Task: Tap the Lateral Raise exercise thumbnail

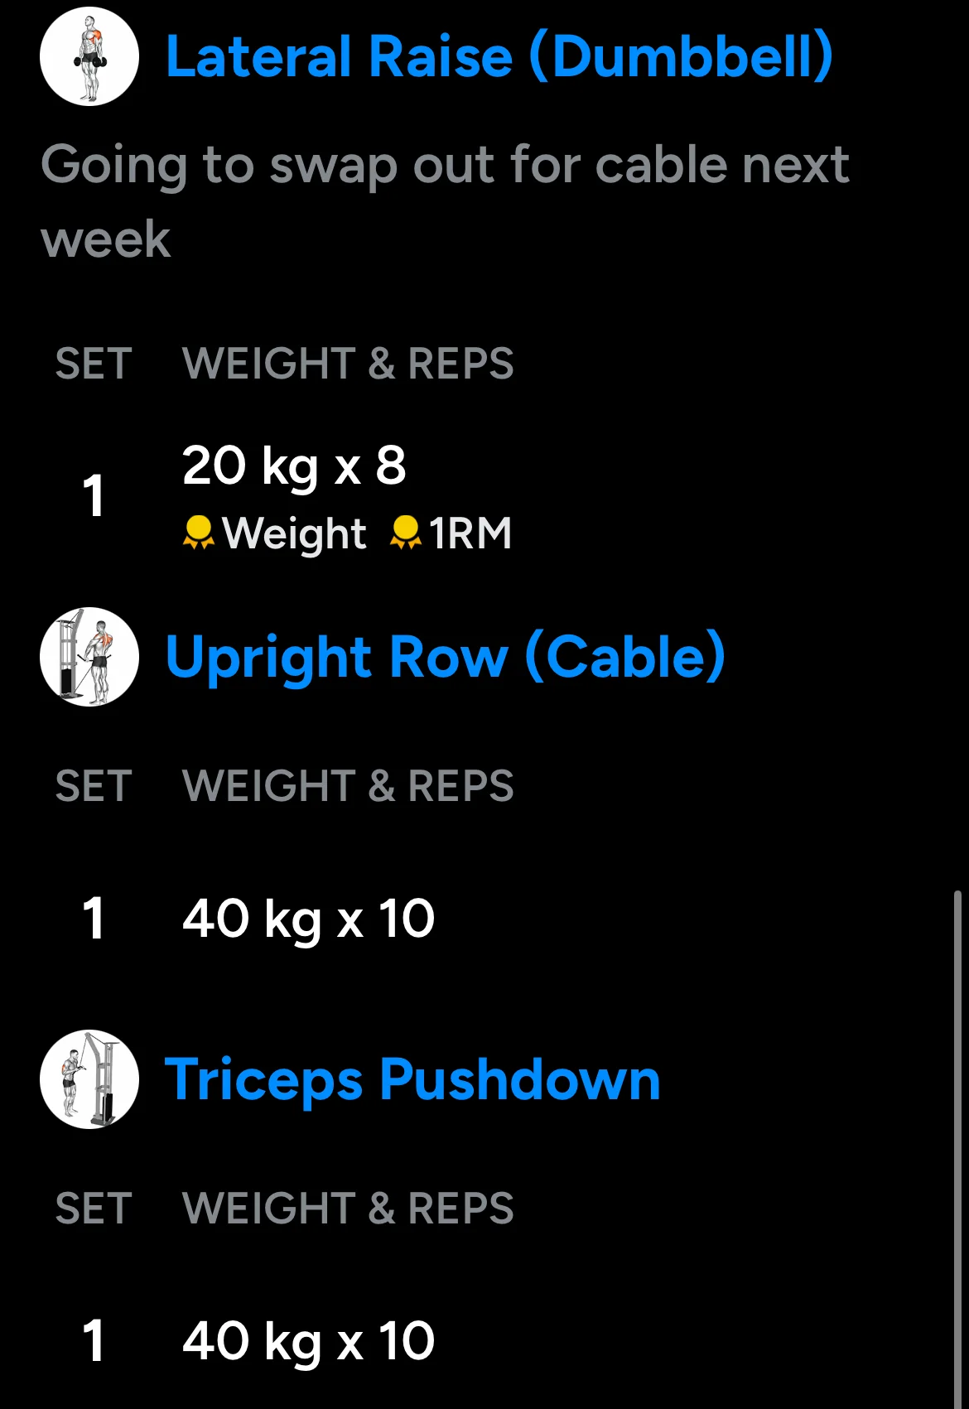Action: pos(89,56)
